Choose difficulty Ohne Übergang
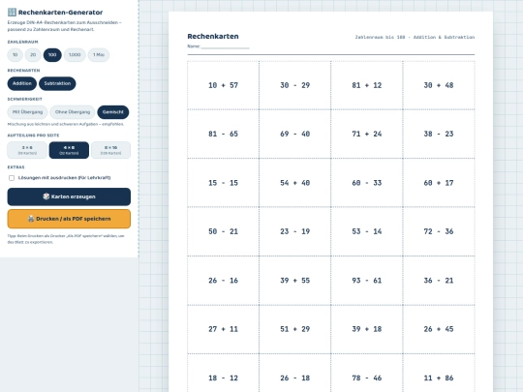Screen dimensions: 523x392 73,112
